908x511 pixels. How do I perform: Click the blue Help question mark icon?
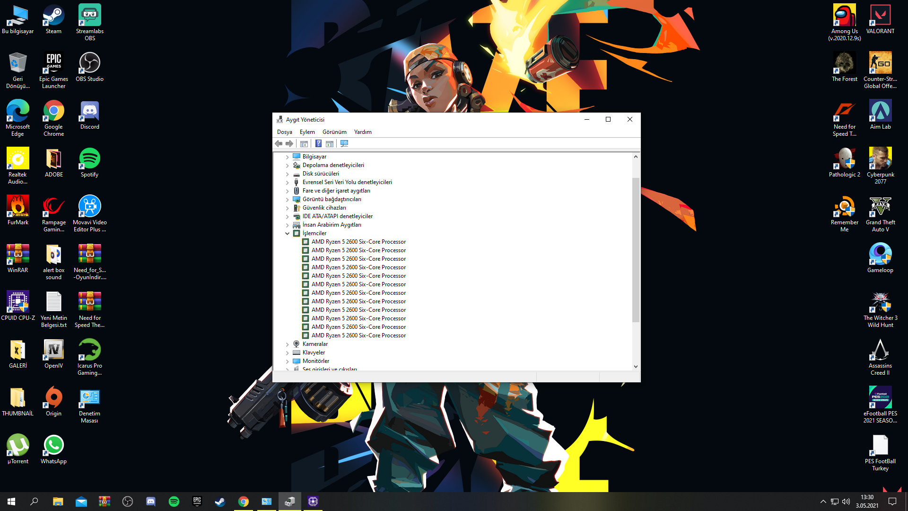(318, 143)
